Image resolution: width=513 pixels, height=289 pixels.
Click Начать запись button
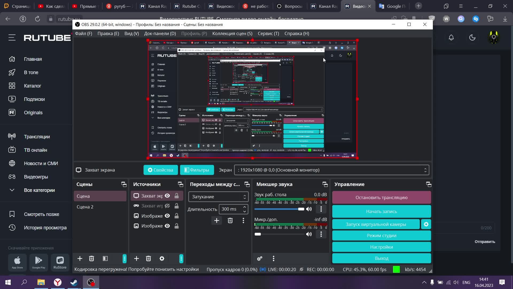click(382, 211)
